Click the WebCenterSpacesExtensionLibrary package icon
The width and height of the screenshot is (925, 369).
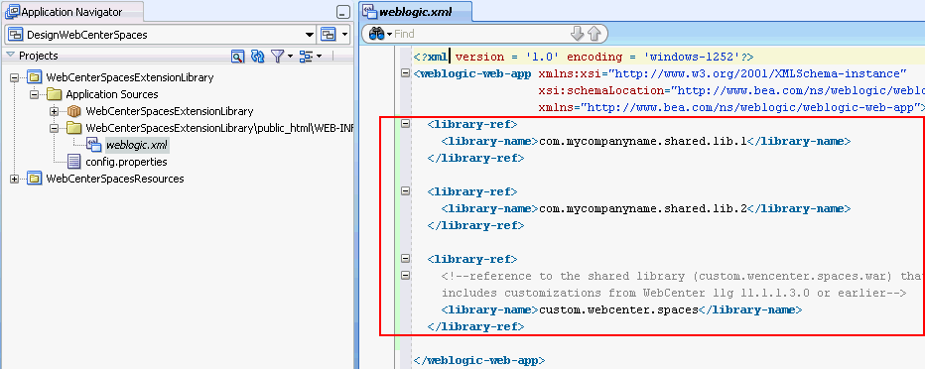(x=74, y=111)
